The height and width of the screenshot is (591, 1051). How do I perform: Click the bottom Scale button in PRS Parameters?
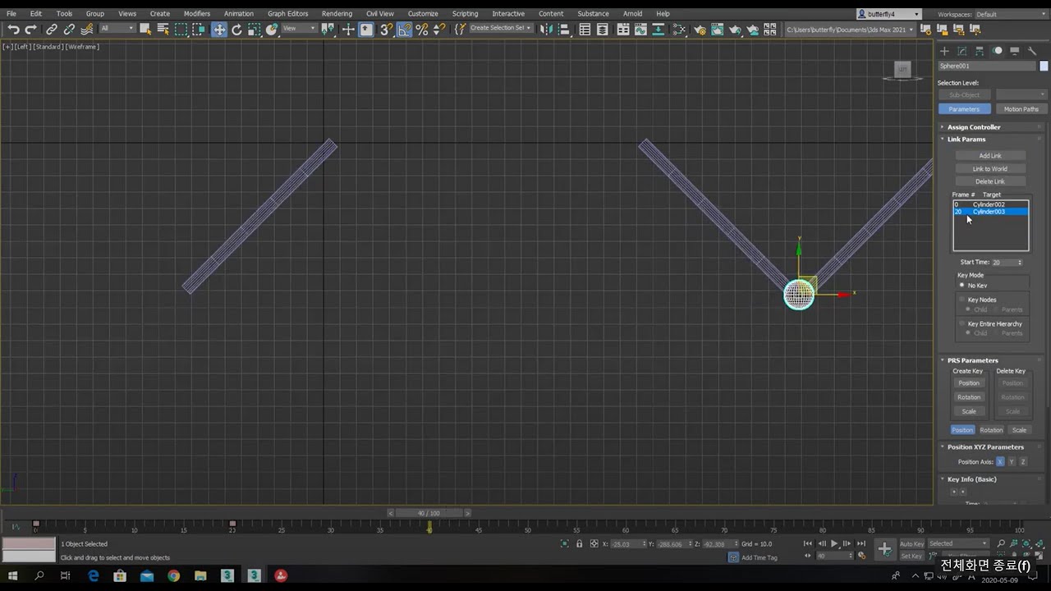click(1019, 430)
